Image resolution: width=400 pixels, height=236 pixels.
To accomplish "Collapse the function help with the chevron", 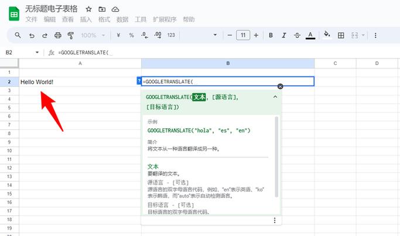I will click(x=275, y=97).
